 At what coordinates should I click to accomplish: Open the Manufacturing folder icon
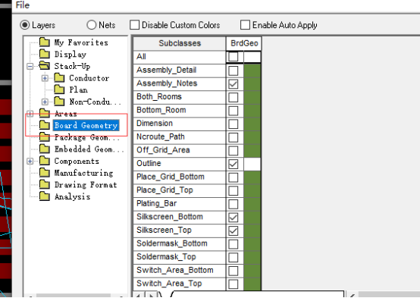coord(45,173)
